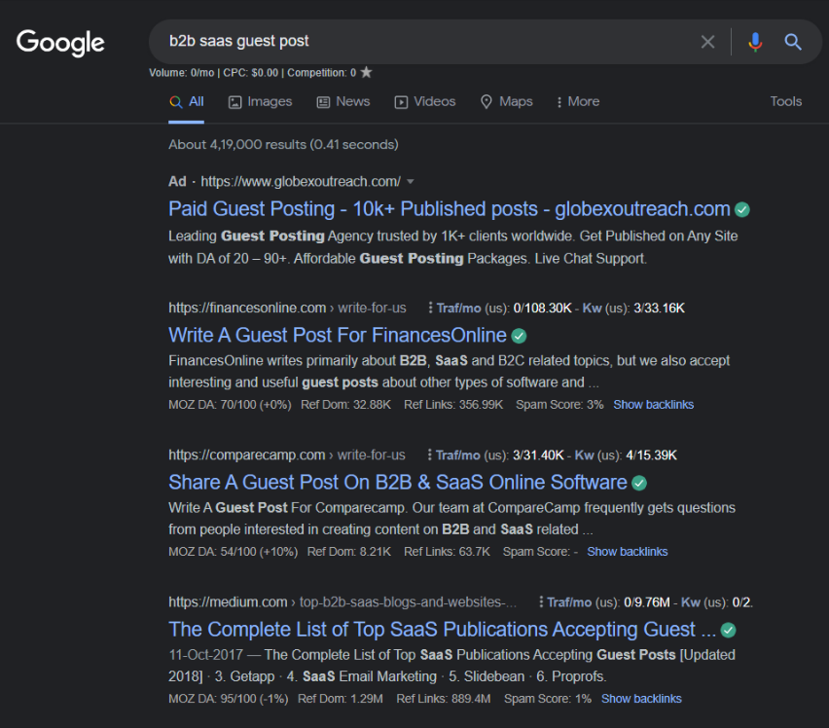Click medium.com breadcrumb URL
The height and width of the screenshot is (728, 829).
coord(342,601)
